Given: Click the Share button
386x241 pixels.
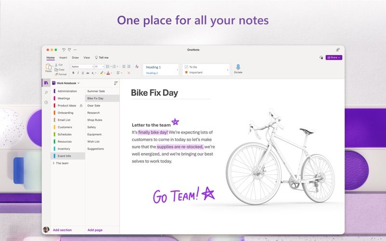Looking at the screenshot, I should (334, 57).
